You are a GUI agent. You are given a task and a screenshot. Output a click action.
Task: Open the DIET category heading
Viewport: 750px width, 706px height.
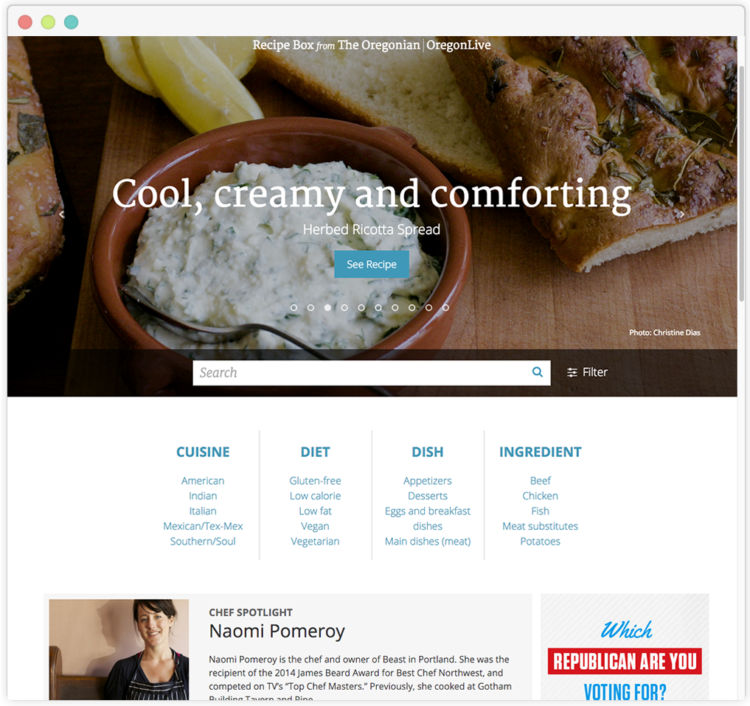pyautogui.click(x=315, y=452)
